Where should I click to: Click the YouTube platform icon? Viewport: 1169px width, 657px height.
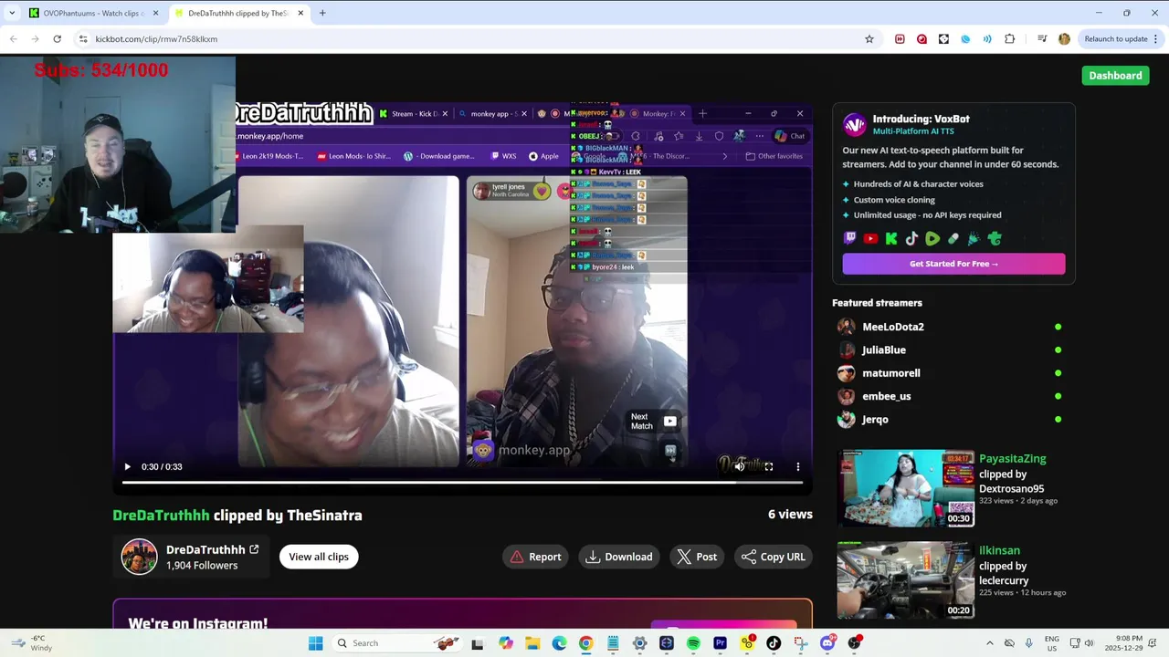[x=870, y=239]
